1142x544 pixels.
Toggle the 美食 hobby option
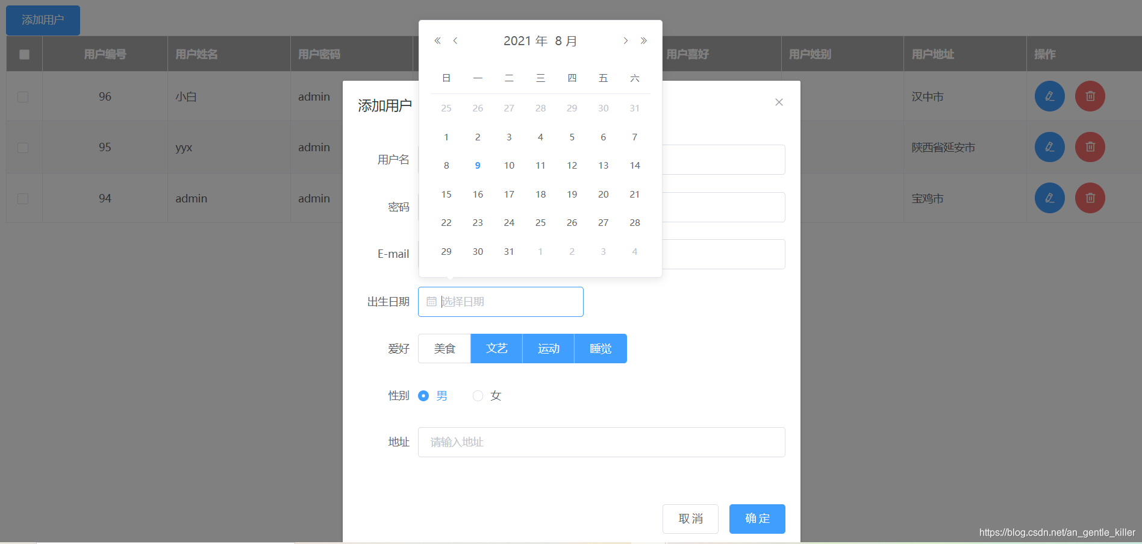point(445,349)
